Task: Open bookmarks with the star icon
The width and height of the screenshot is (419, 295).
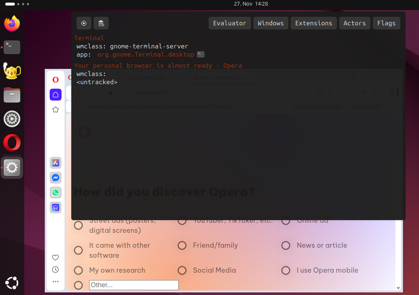Action: [55, 110]
